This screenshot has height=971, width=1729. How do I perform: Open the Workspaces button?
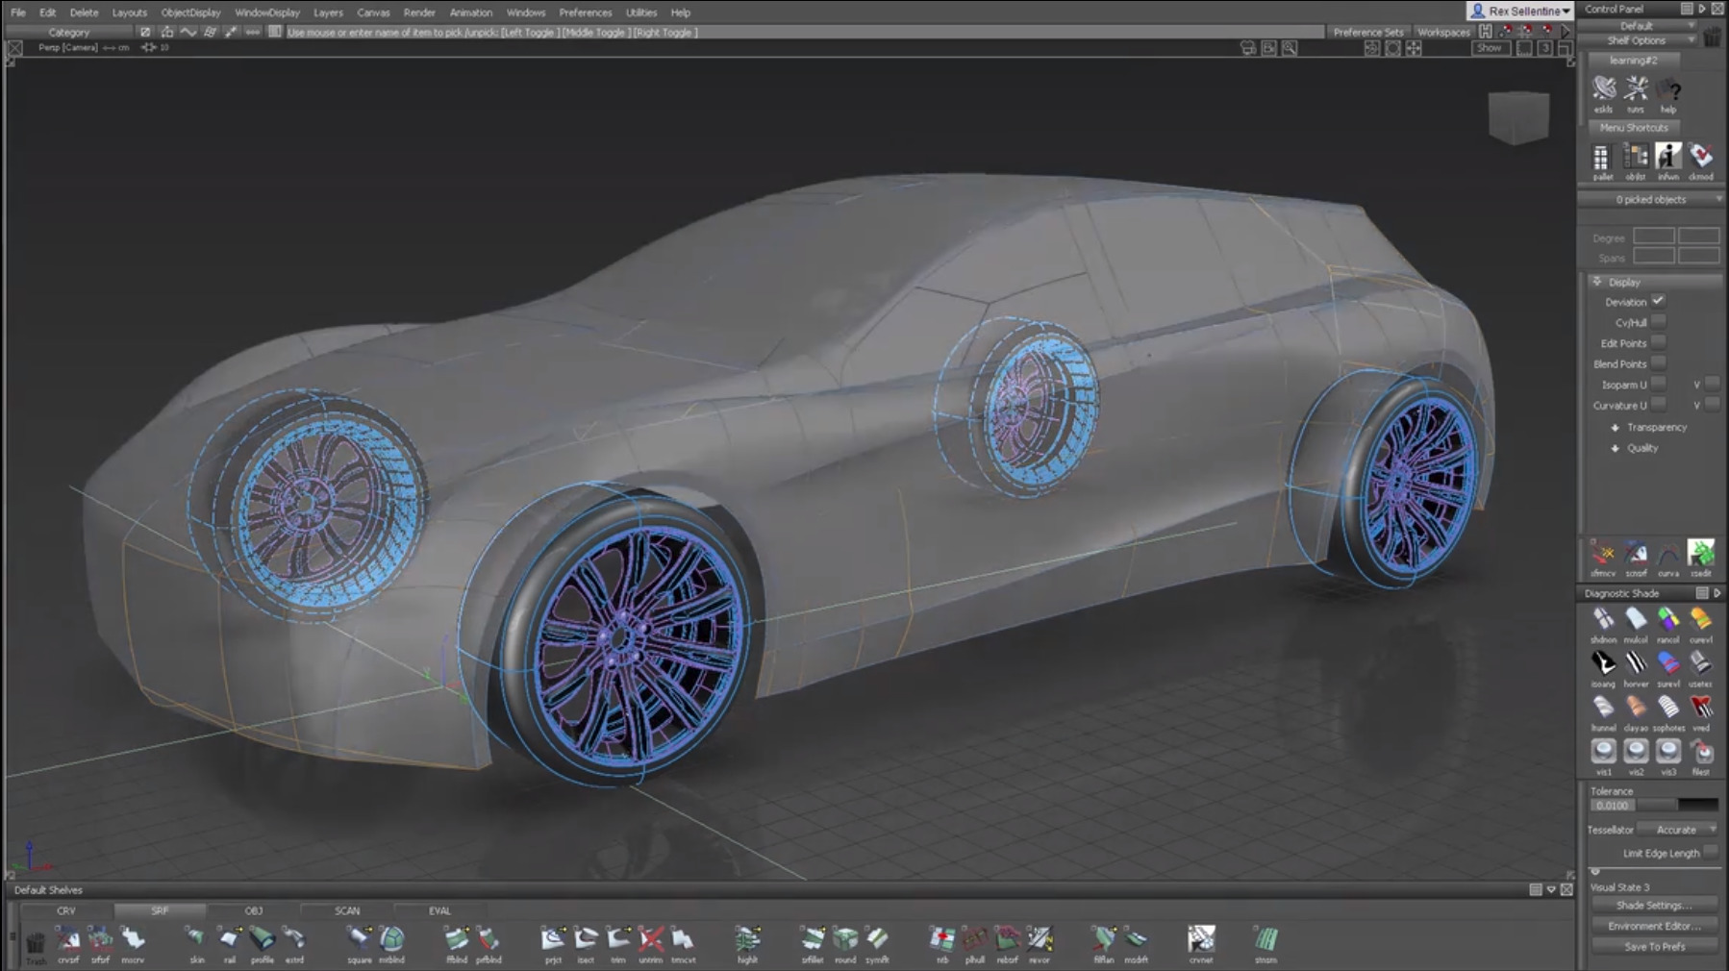[x=1443, y=32]
